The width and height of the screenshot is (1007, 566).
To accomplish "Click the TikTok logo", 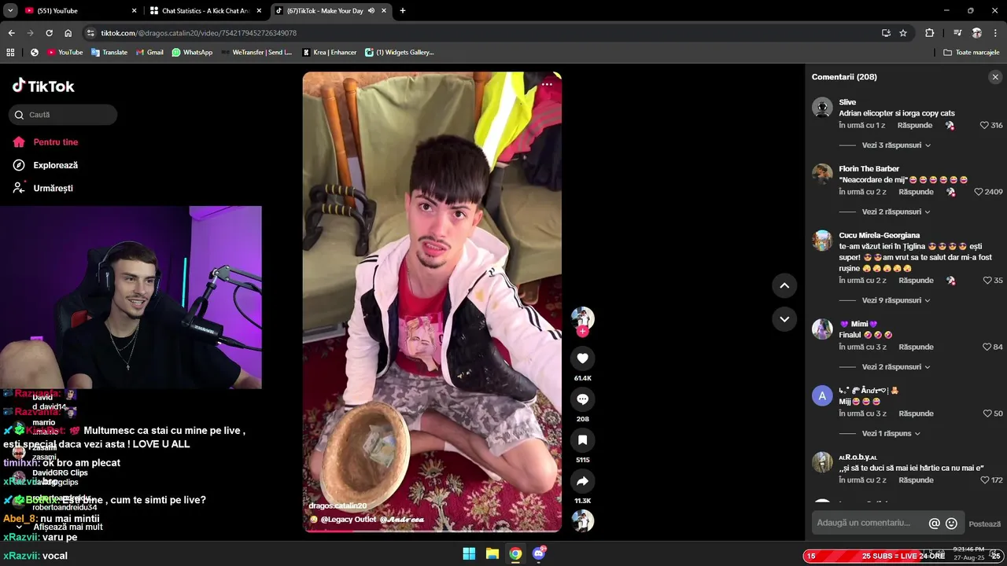I will coord(43,86).
